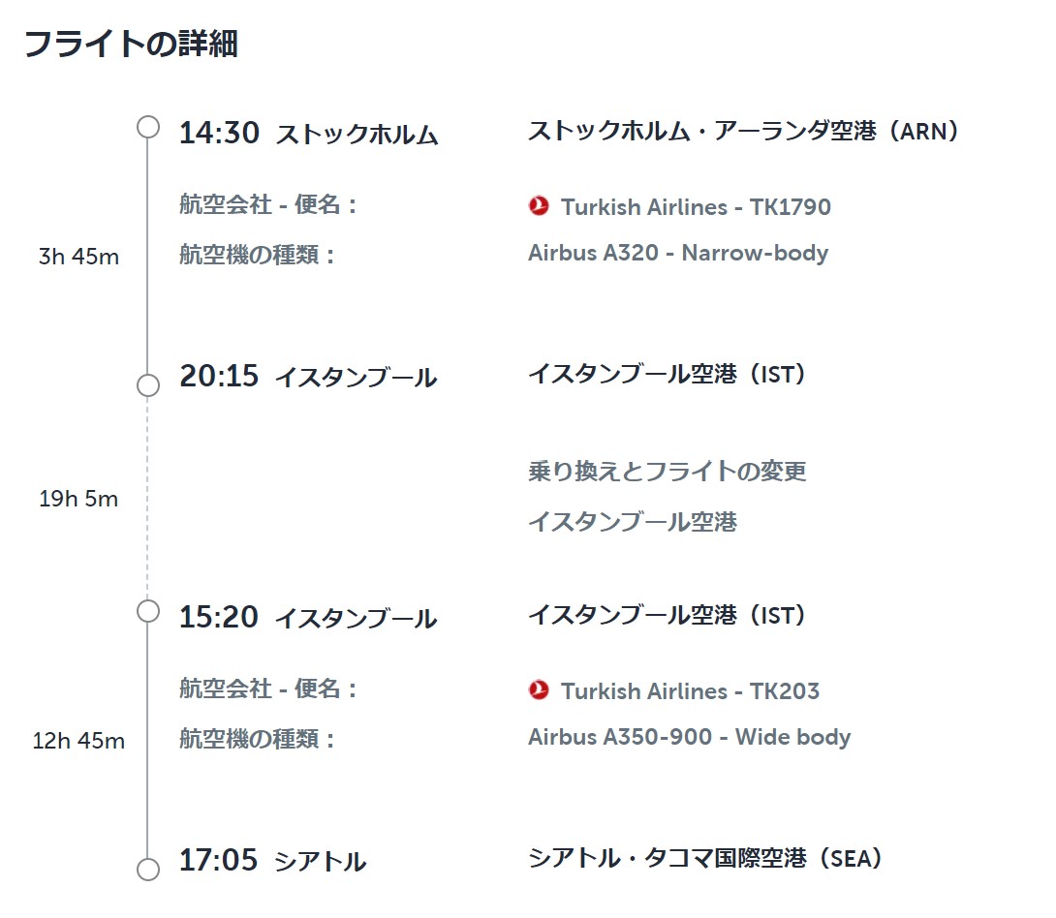Click the 19h 5m layover duration
The image size is (1056, 918).
pyautogui.click(x=78, y=499)
